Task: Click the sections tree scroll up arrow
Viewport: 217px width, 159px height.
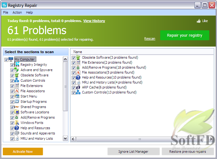Action: click(x=65, y=59)
